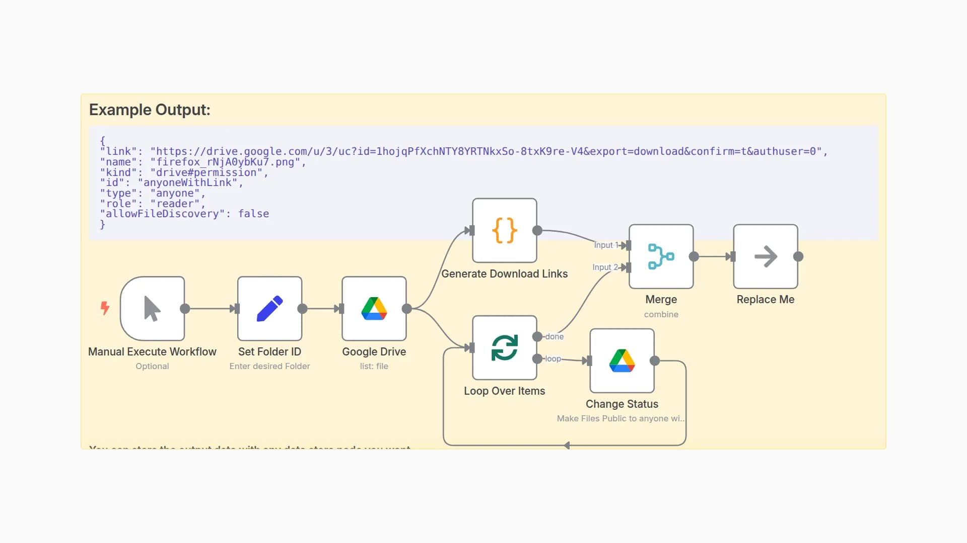Click the 'Change Status' label

point(622,404)
